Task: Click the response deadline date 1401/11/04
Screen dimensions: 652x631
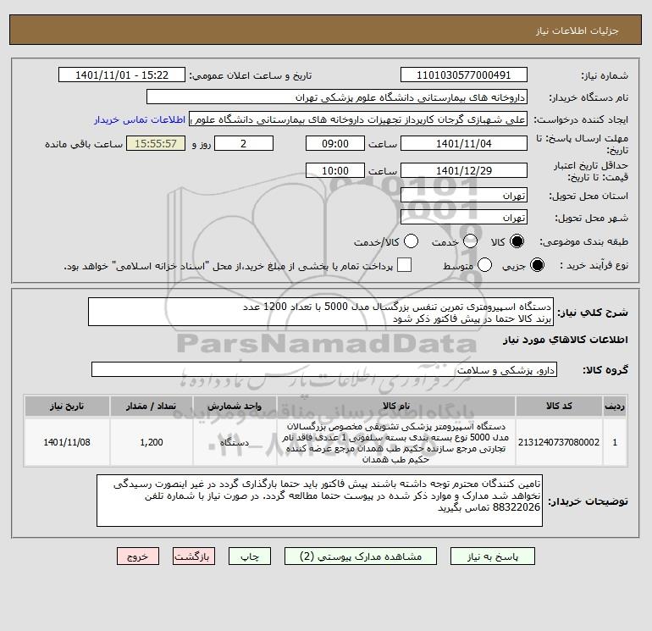Action: point(464,143)
